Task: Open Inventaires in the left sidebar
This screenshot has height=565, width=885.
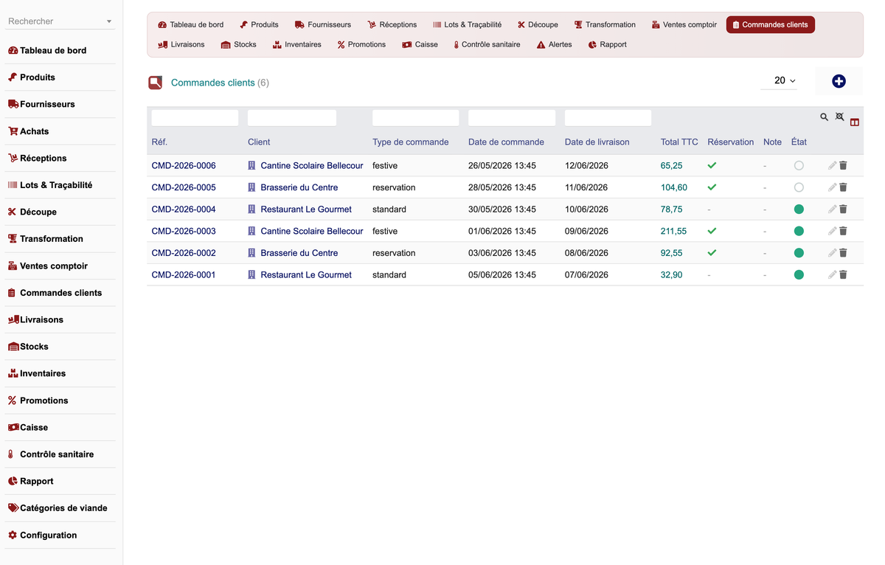Action: (43, 374)
